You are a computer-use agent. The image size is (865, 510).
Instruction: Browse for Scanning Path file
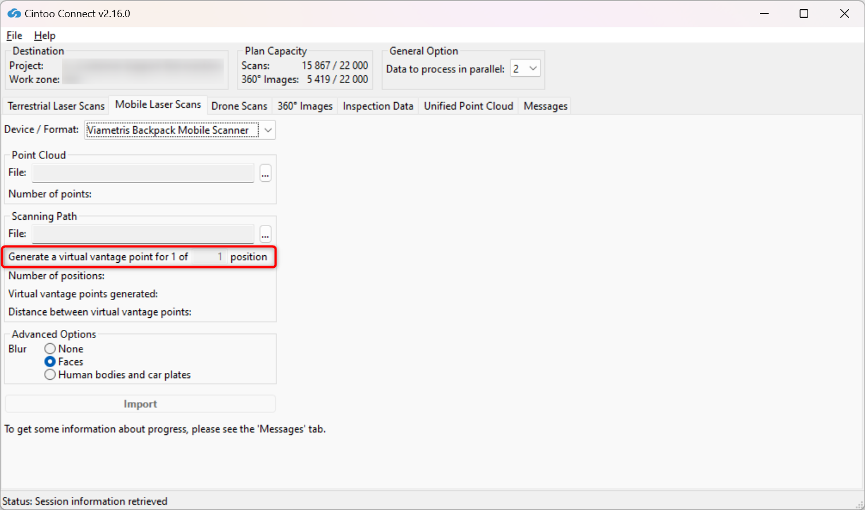click(x=266, y=234)
